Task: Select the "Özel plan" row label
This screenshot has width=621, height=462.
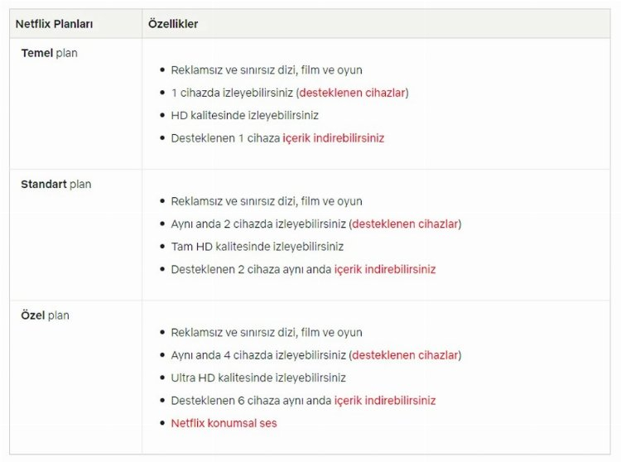Action: point(45,315)
